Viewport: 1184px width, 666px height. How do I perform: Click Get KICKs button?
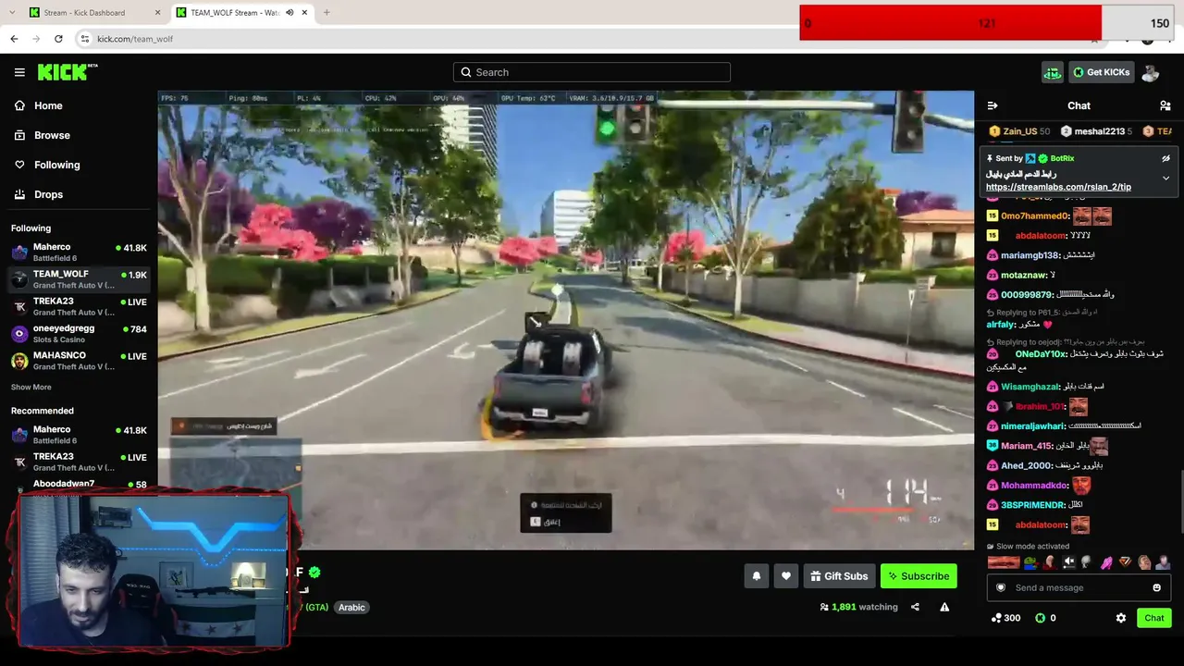coord(1101,72)
